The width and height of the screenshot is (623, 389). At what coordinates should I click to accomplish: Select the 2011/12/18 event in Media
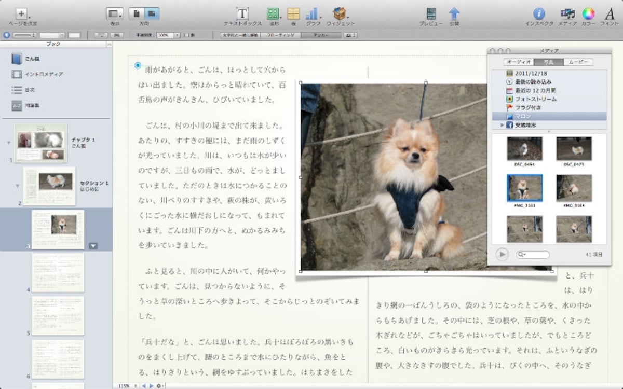549,73
